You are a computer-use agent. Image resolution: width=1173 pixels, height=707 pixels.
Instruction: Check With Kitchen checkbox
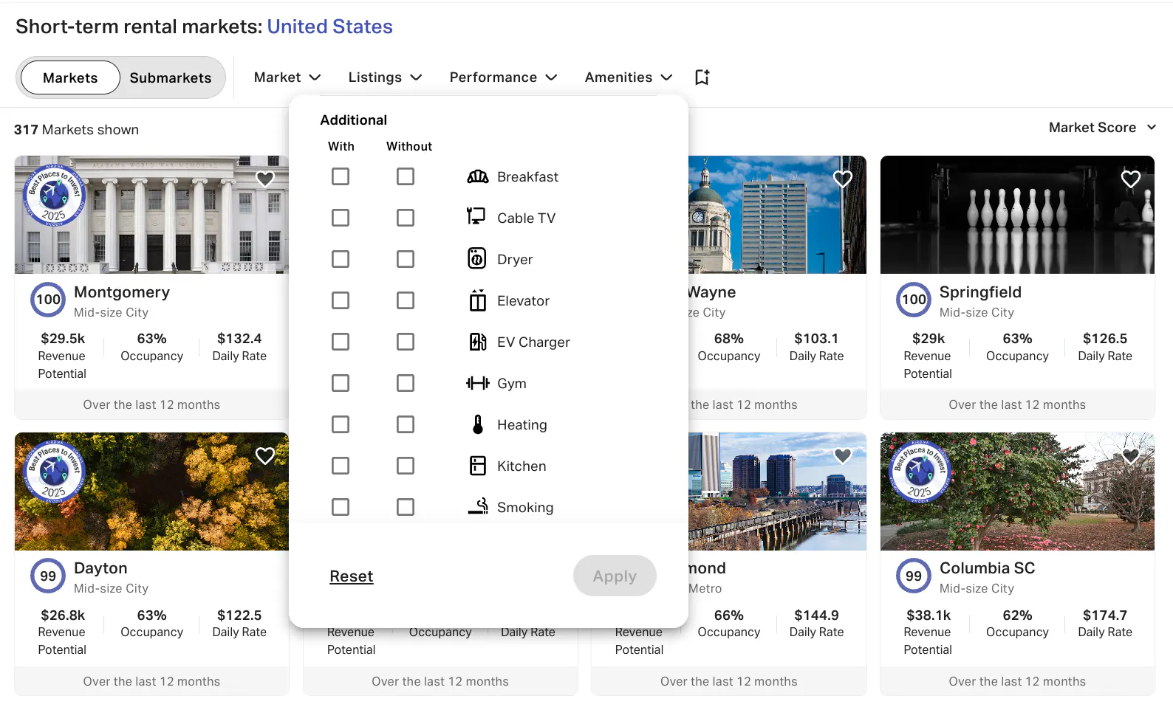click(341, 466)
